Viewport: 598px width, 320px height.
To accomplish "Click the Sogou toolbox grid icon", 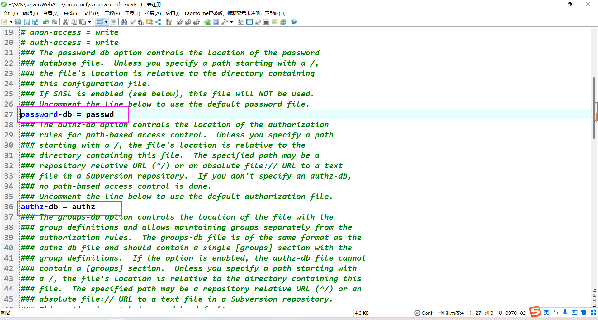I will (x=593, y=313).
